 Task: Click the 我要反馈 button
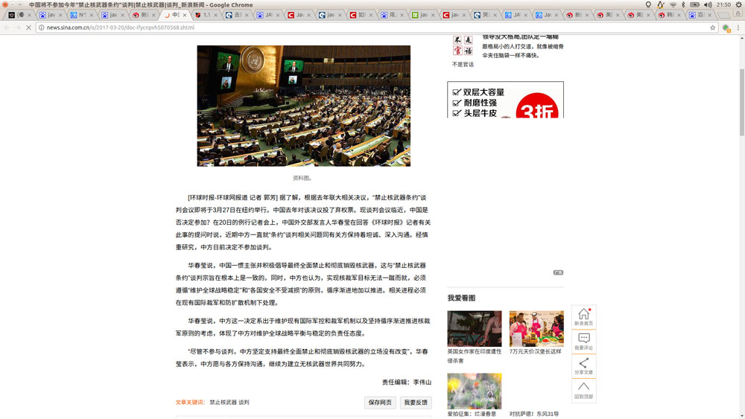coord(416,403)
